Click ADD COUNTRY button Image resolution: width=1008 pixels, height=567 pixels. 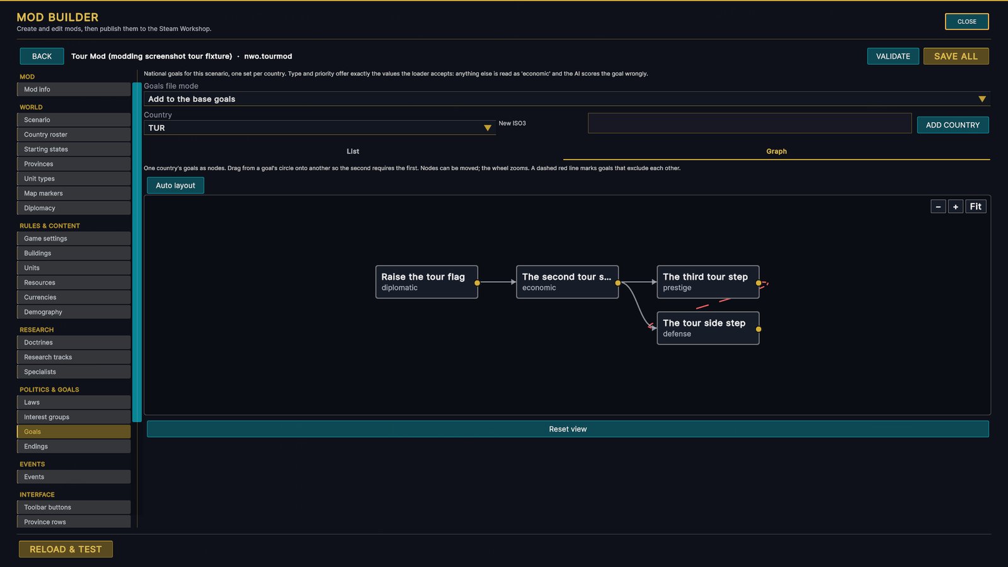(x=953, y=125)
